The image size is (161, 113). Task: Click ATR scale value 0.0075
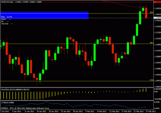point(157,108)
